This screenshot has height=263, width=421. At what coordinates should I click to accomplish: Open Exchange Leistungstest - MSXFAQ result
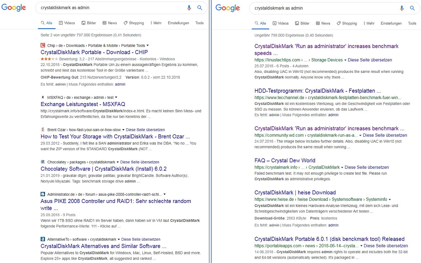click(83, 104)
